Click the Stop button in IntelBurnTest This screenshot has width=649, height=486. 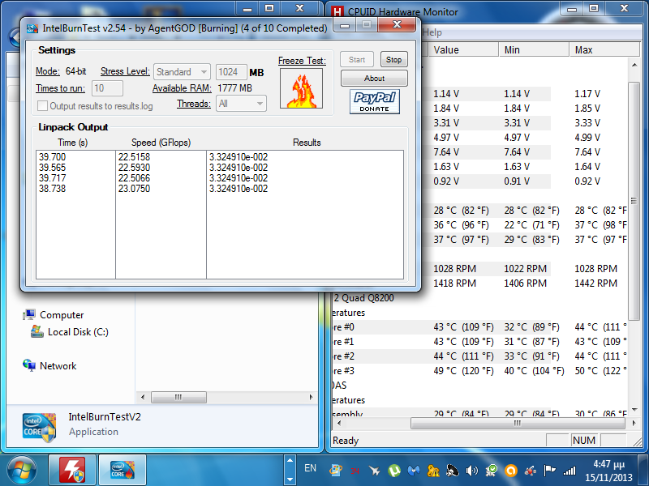pyautogui.click(x=394, y=59)
